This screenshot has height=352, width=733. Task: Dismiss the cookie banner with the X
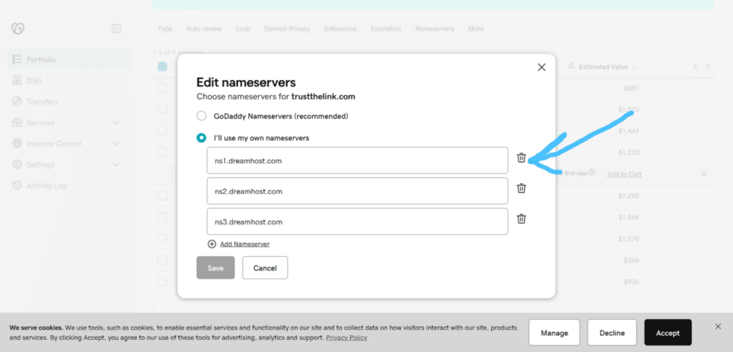pyautogui.click(x=718, y=327)
